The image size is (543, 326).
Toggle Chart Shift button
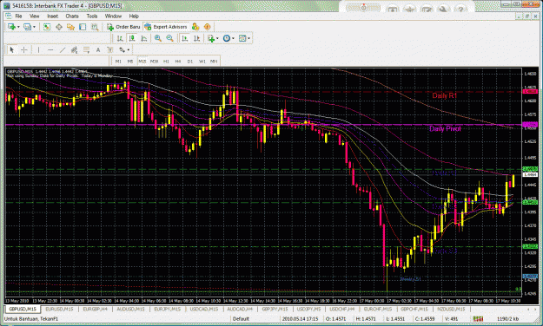196,38
